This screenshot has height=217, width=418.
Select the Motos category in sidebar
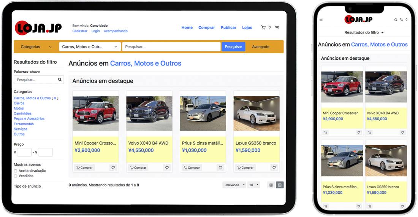point(19,108)
